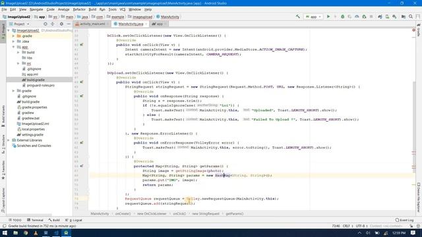Switch to the MainActivity.java tab
This screenshot has width=422, height=237.
click(x=131, y=24)
